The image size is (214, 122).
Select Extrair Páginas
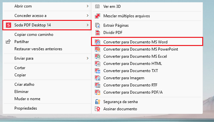tap(147, 25)
